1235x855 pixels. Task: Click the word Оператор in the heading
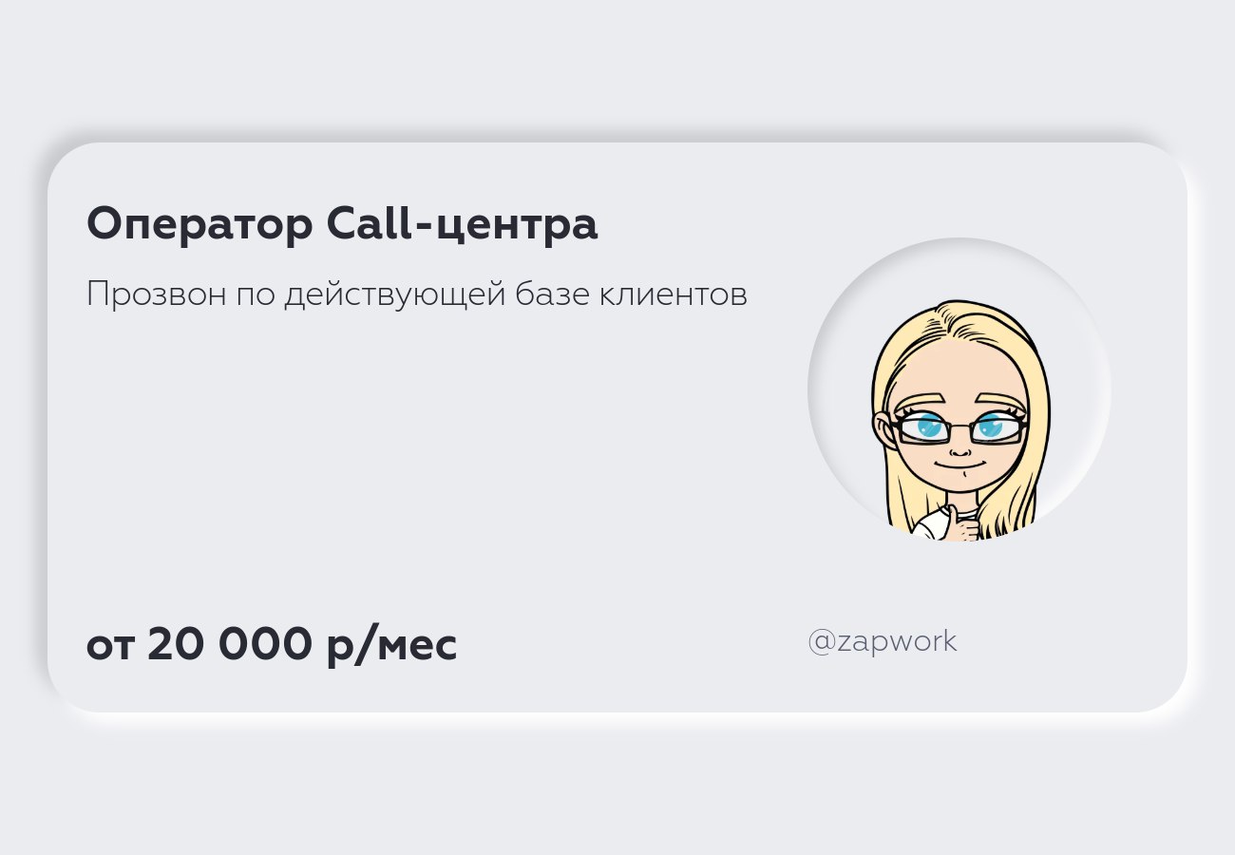(199, 225)
